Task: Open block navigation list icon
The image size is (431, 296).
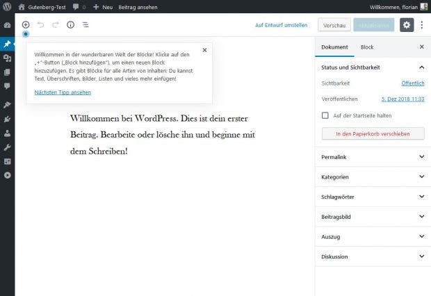Action: [x=86, y=25]
